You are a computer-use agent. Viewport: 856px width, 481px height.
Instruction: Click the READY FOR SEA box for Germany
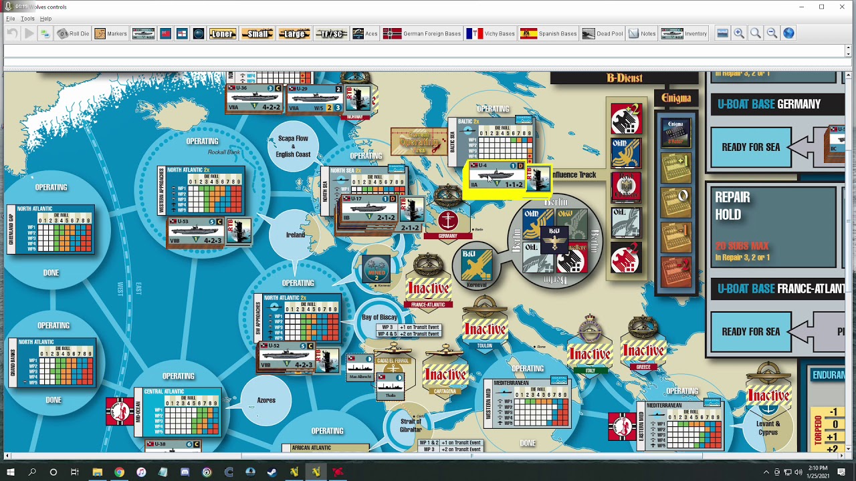pos(750,147)
